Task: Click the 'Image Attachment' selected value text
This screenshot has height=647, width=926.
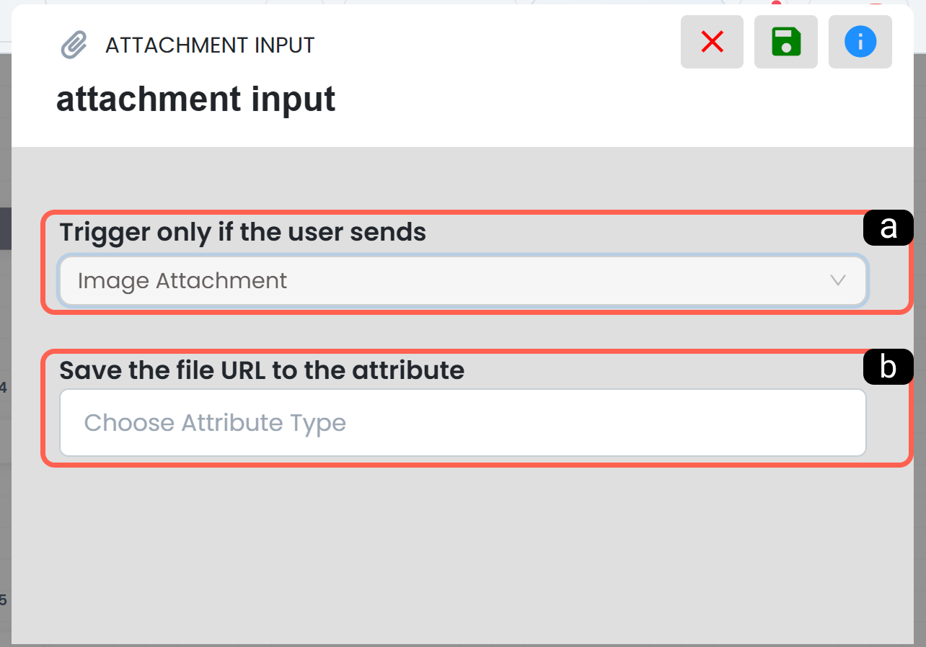Action: pyautogui.click(x=182, y=280)
